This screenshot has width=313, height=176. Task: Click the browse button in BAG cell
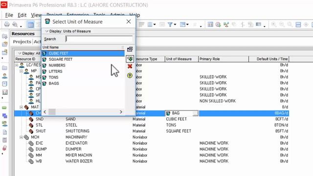(195, 113)
